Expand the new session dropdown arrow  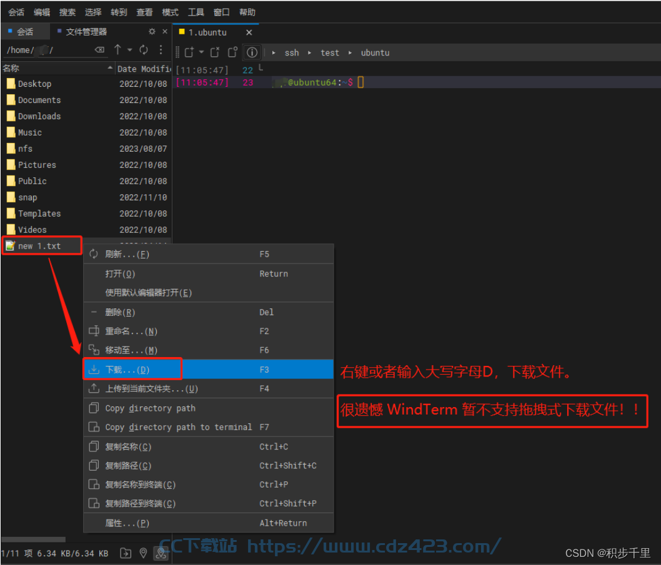point(202,52)
